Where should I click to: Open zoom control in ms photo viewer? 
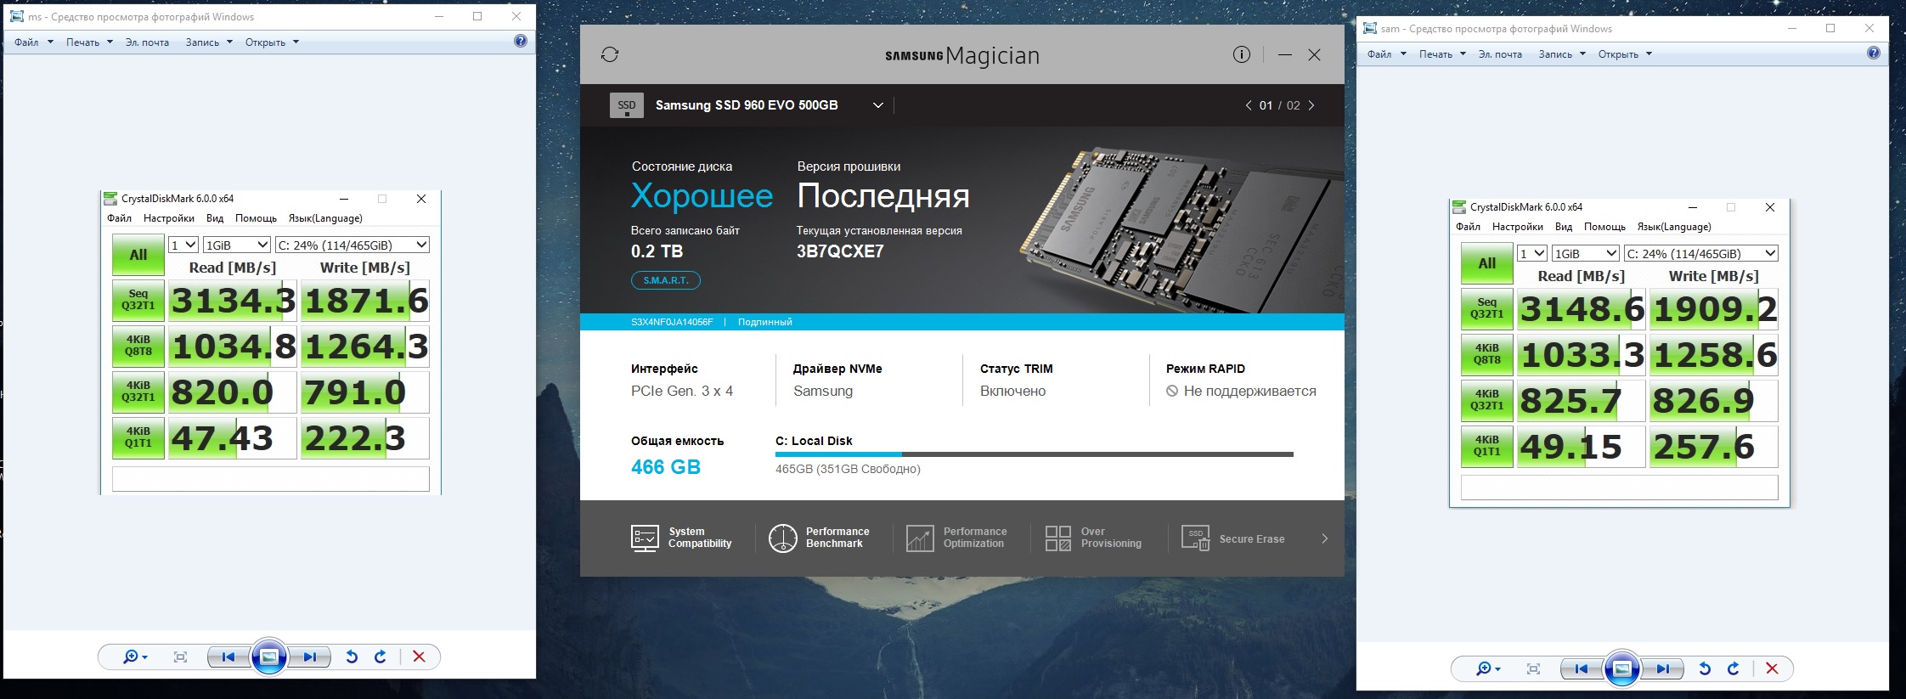(x=135, y=657)
